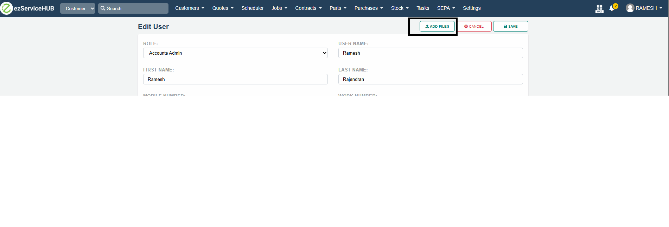
Task: Expand the Customer type selector
Action: [78, 8]
